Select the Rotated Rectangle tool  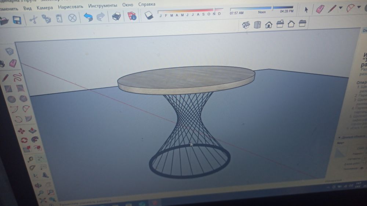(x=20, y=88)
